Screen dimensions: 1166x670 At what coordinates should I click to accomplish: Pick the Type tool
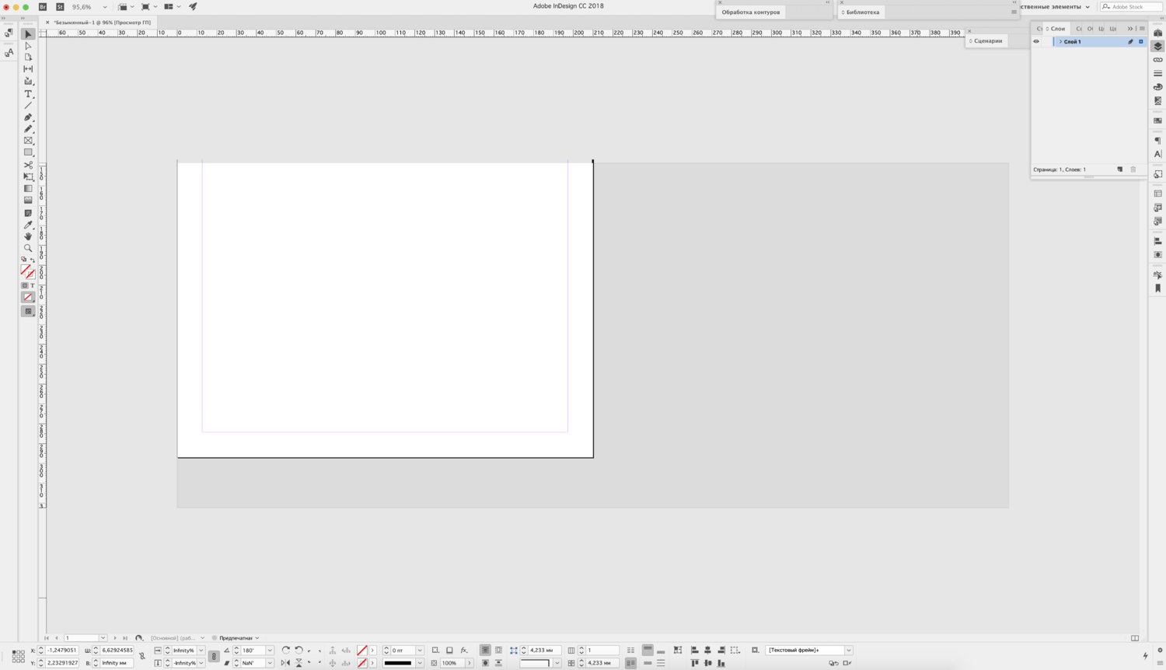[x=28, y=94]
